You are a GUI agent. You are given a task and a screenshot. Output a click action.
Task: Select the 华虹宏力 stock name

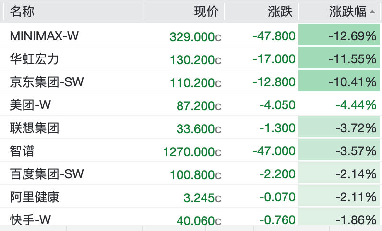pyautogui.click(x=35, y=59)
